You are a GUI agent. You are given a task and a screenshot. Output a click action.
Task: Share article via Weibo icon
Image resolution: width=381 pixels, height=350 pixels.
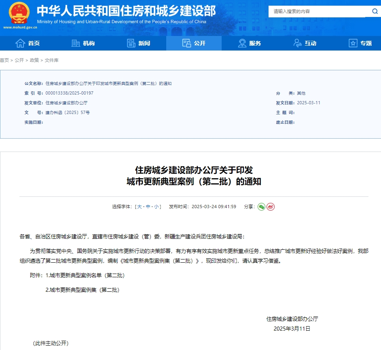click(271, 207)
